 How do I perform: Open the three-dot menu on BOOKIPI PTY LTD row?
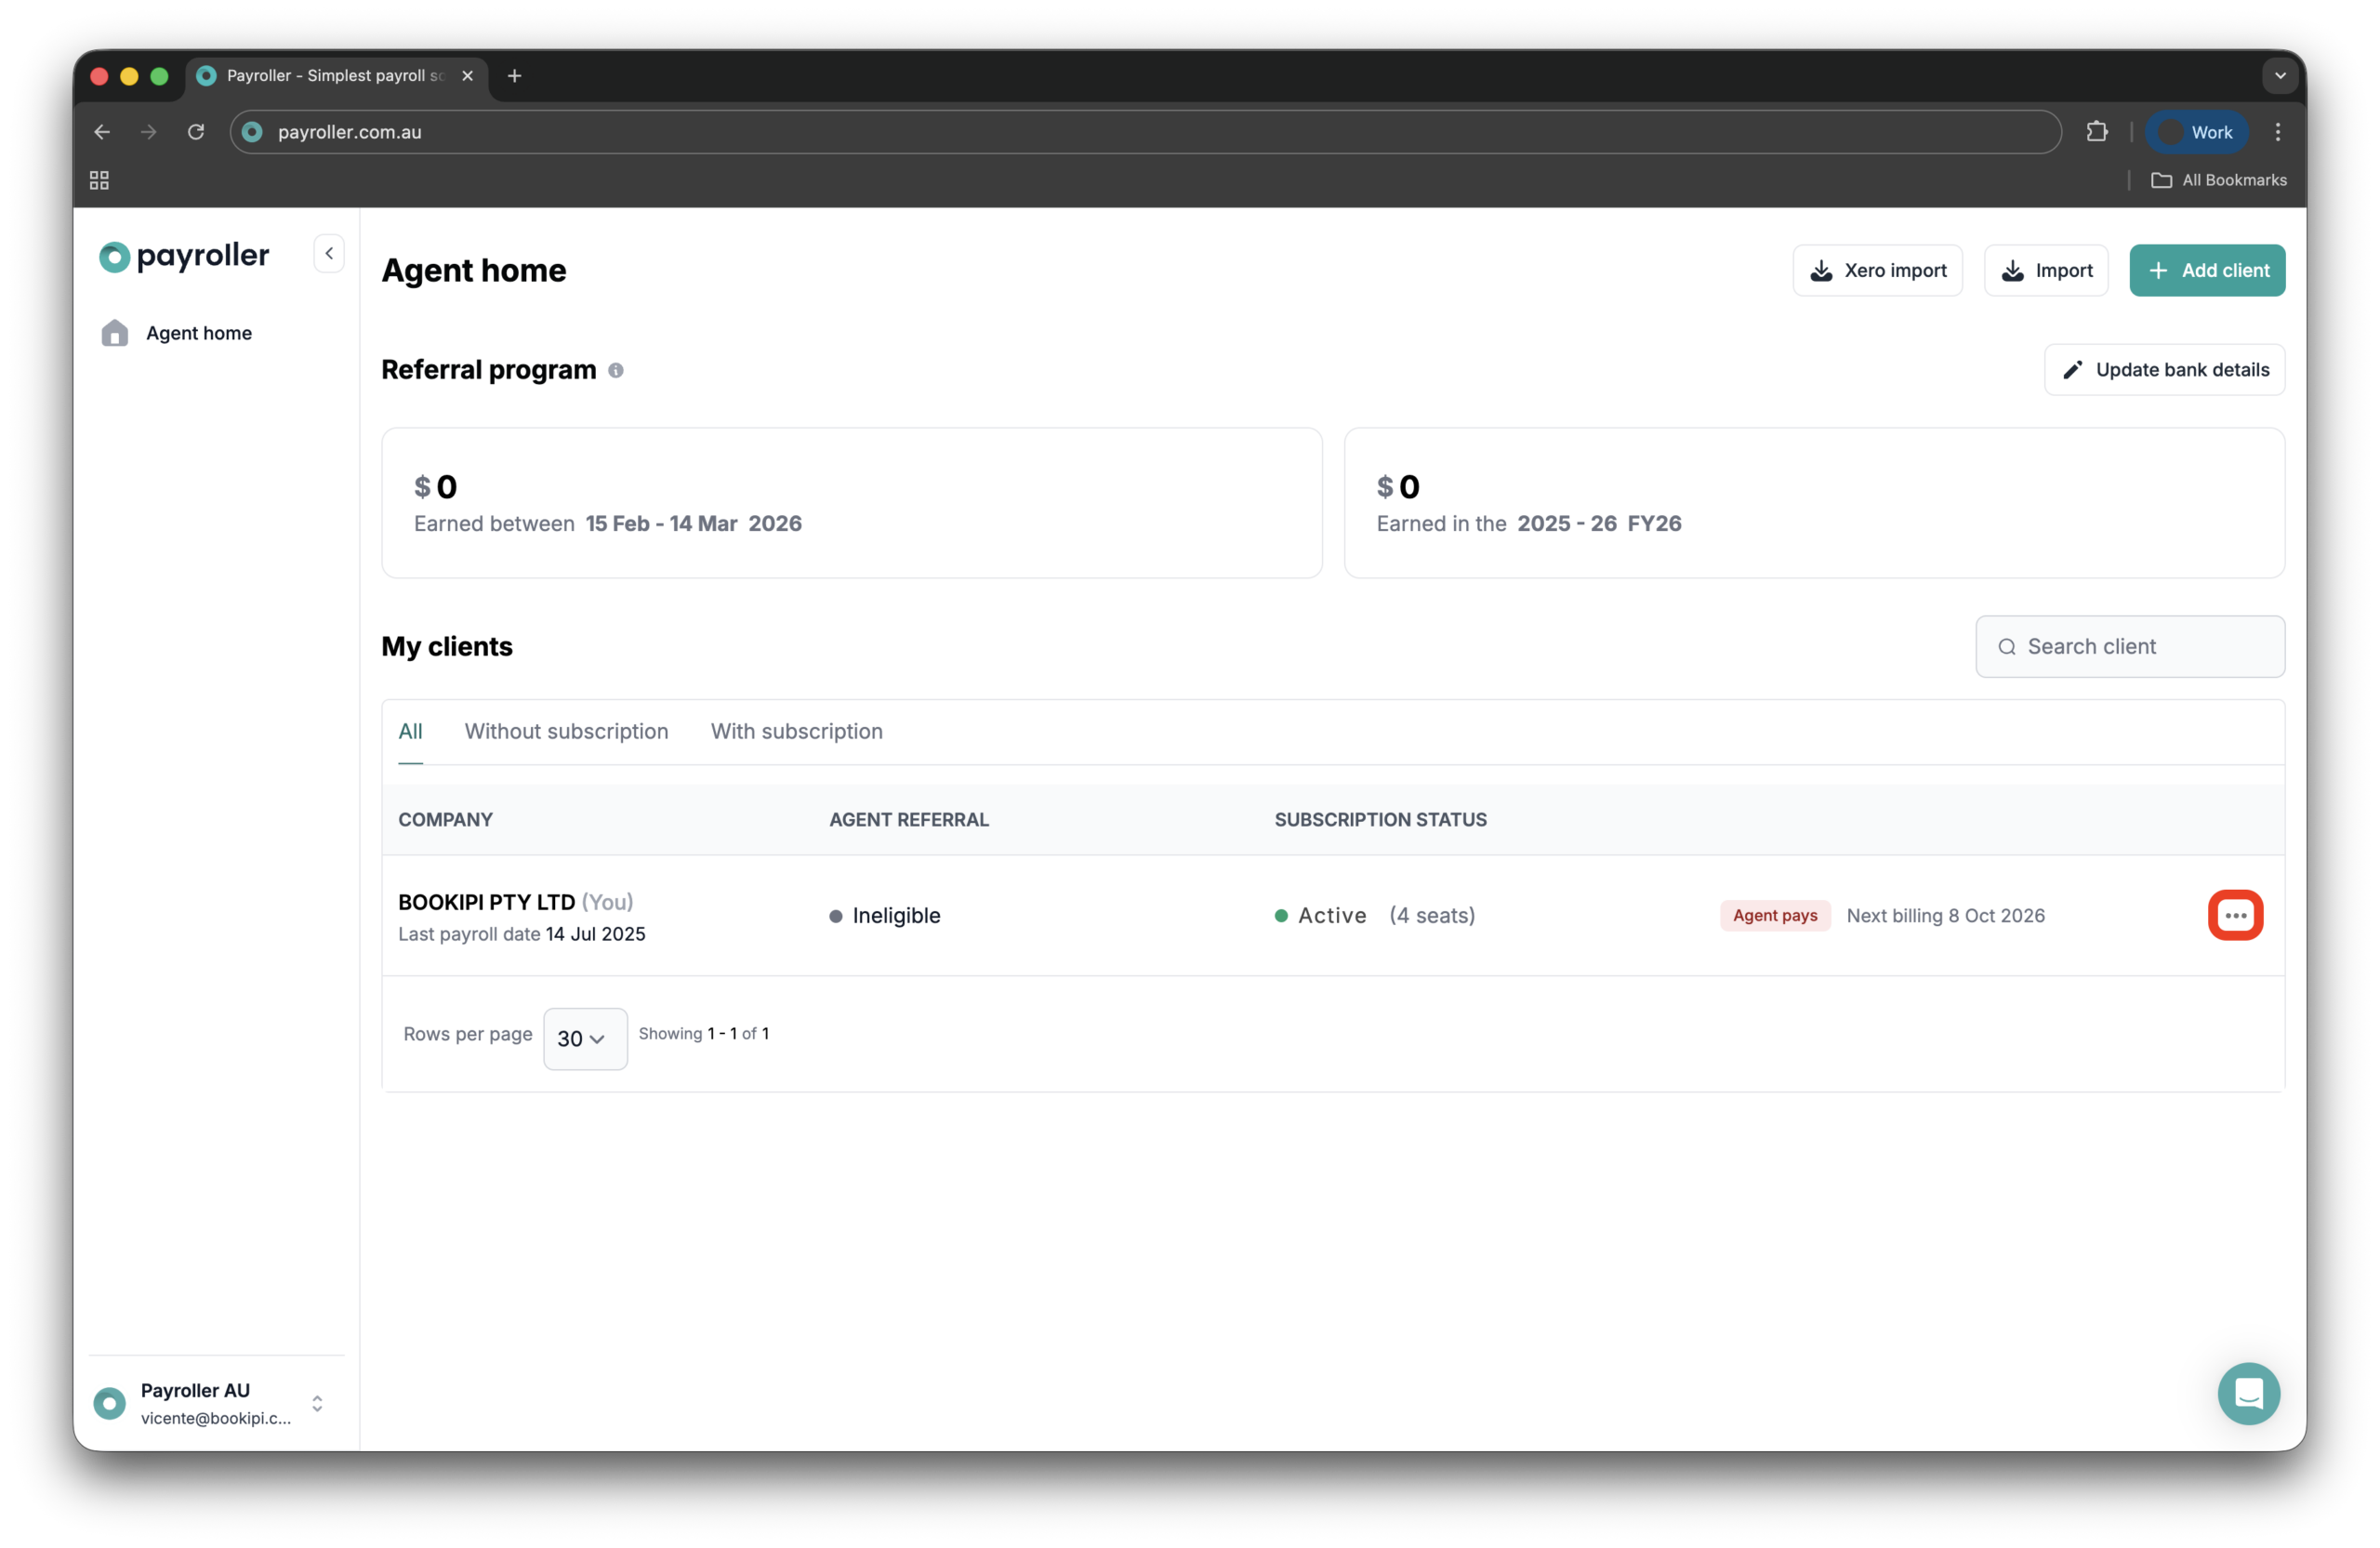click(x=2236, y=915)
